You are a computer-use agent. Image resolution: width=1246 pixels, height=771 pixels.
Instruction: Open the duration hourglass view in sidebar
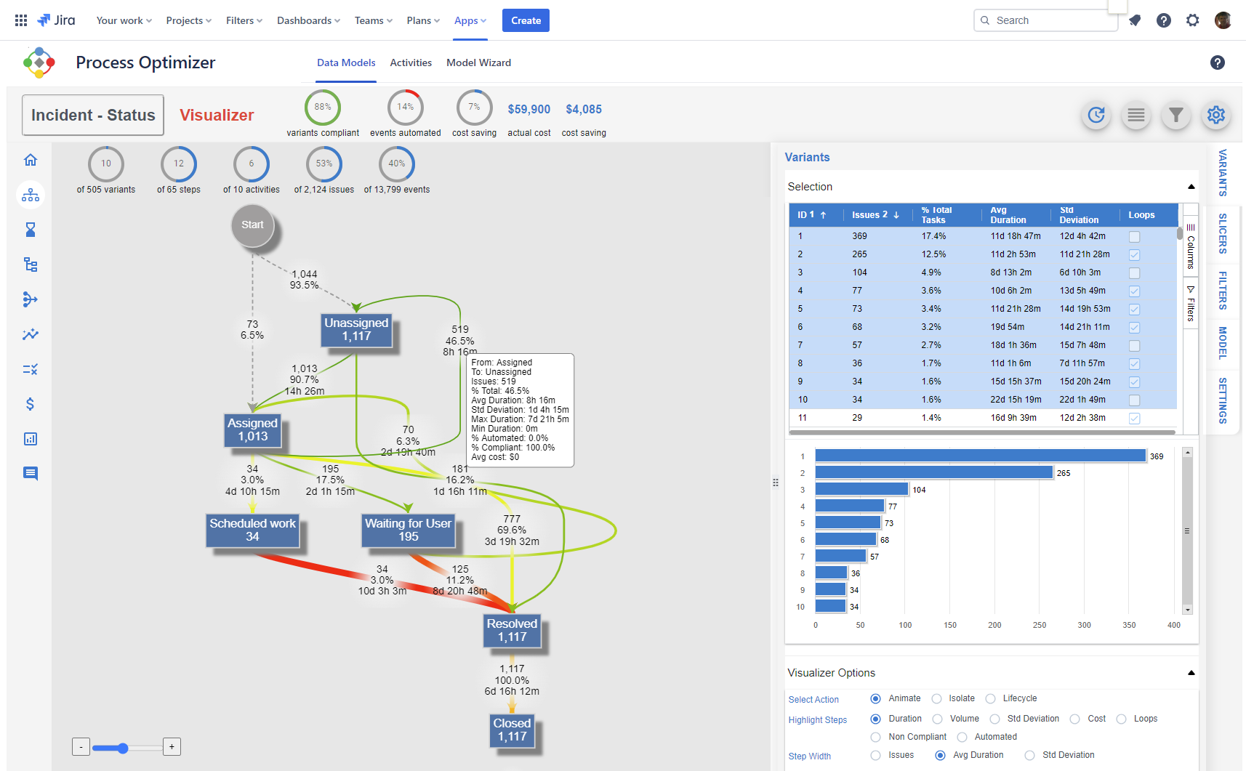point(31,230)
